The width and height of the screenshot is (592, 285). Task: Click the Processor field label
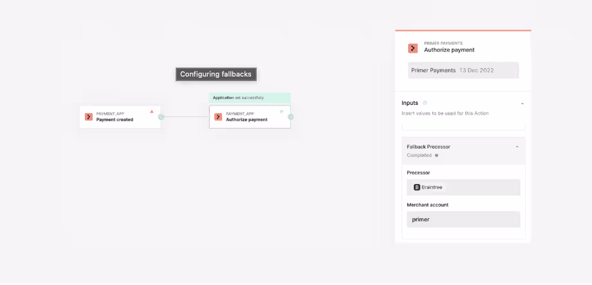pyautogui.click(x=418, y=172)
